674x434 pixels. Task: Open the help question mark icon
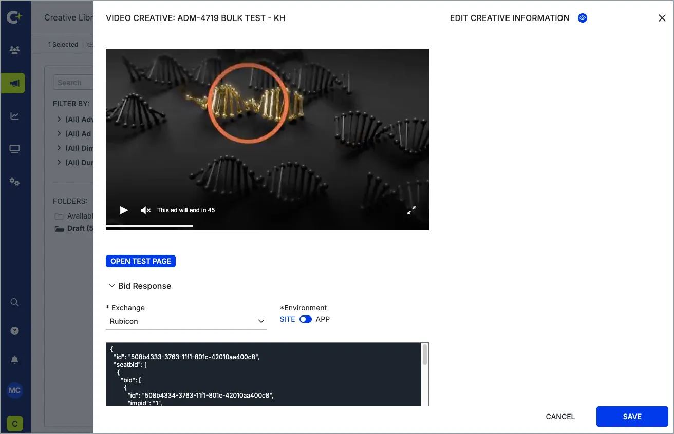[15, 331]
